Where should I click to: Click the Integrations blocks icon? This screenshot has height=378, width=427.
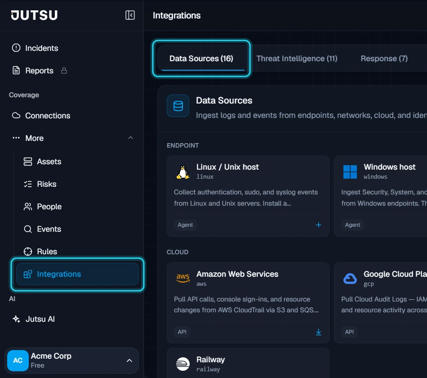pos(28,274)
